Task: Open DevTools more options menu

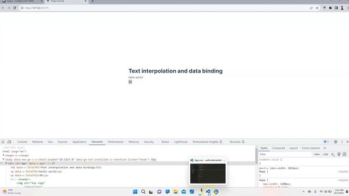Action: tap(342, 142)
